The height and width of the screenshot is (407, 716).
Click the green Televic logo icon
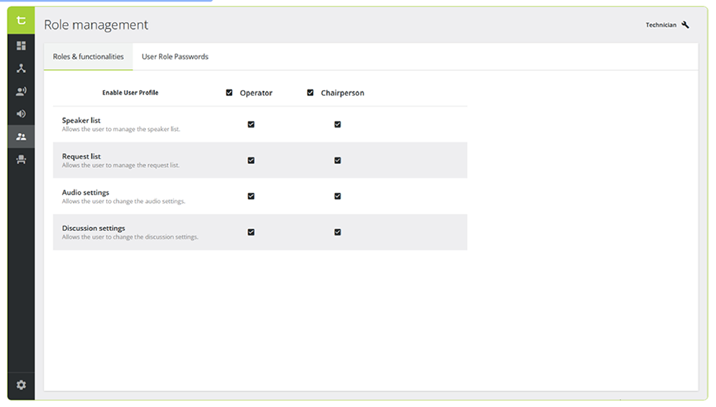21,21
